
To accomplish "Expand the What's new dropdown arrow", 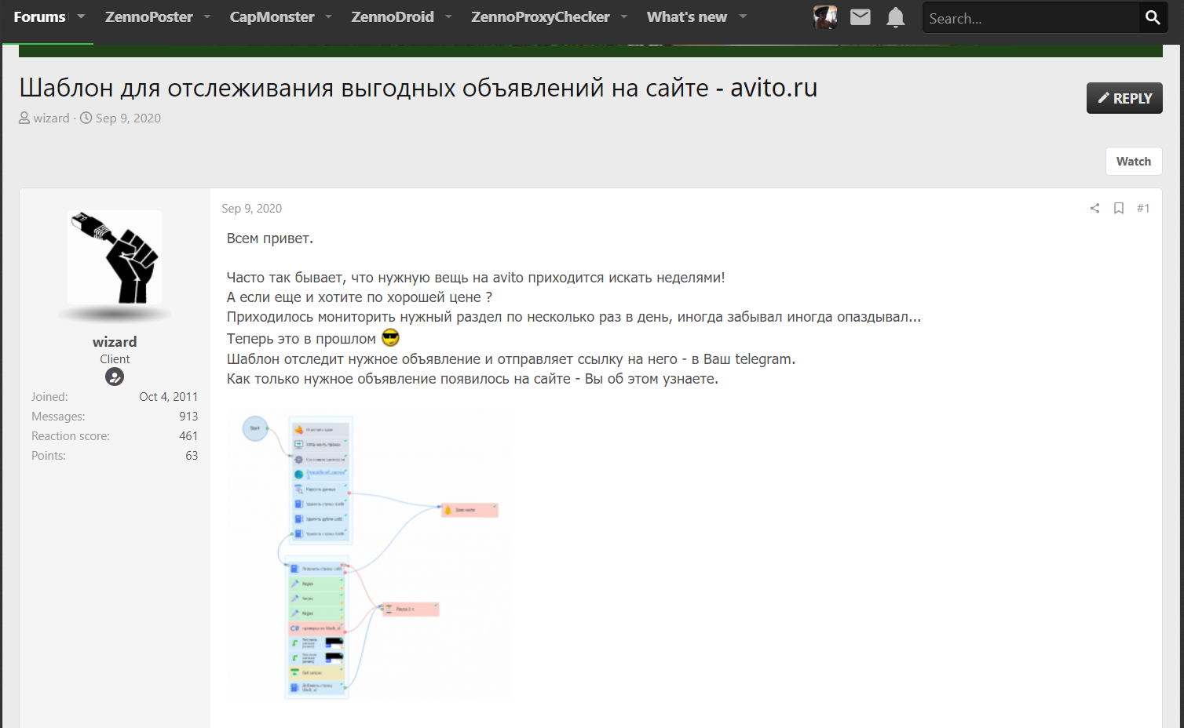I will click(x=743, y=17).
